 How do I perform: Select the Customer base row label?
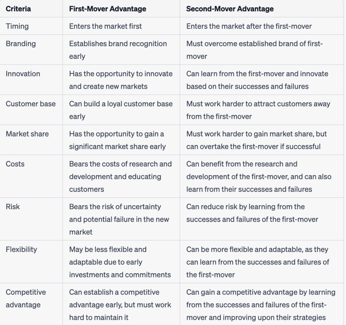(31, 104)
